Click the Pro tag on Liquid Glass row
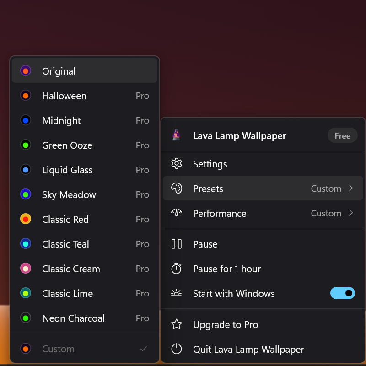 [x=142, y=170]
